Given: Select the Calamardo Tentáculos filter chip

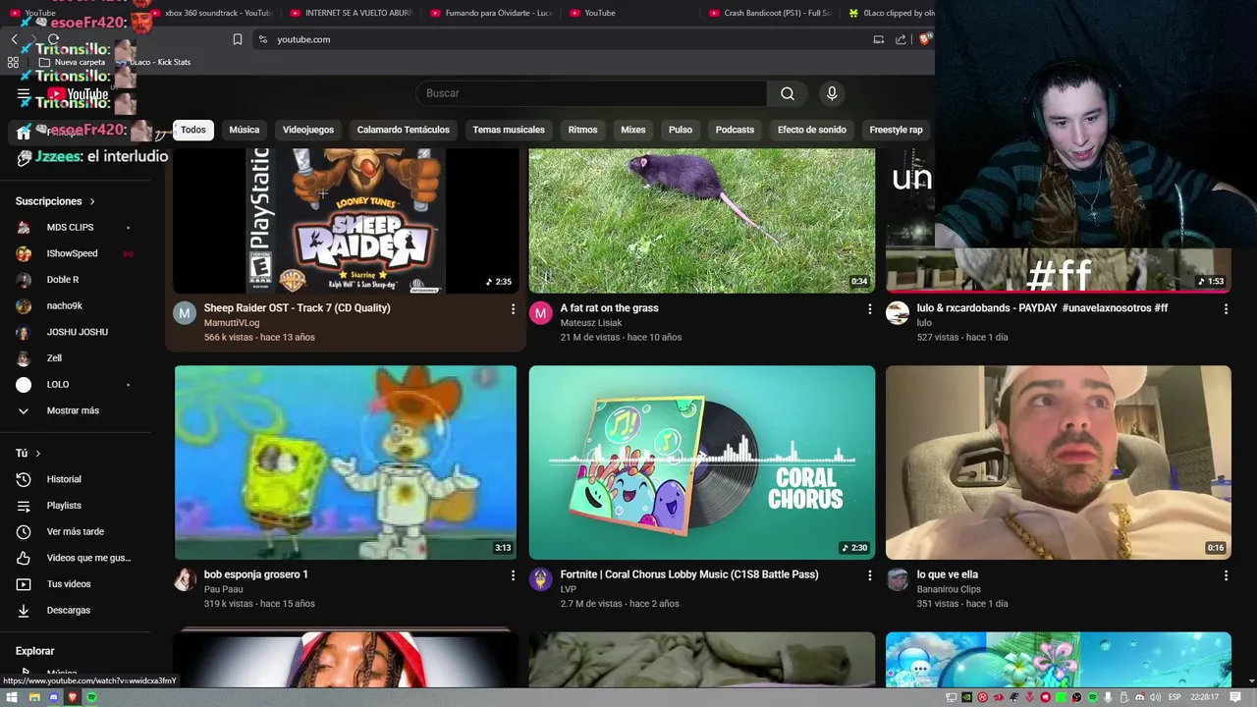Looking at the screenshot, I should pyautogui.click(x=403, y=130).
